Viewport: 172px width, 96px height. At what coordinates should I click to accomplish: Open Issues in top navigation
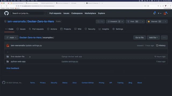(66, 13)
